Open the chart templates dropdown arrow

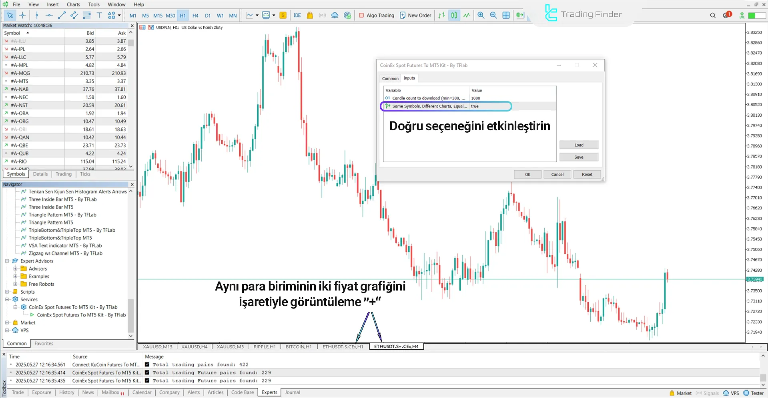tap(274, 15)
